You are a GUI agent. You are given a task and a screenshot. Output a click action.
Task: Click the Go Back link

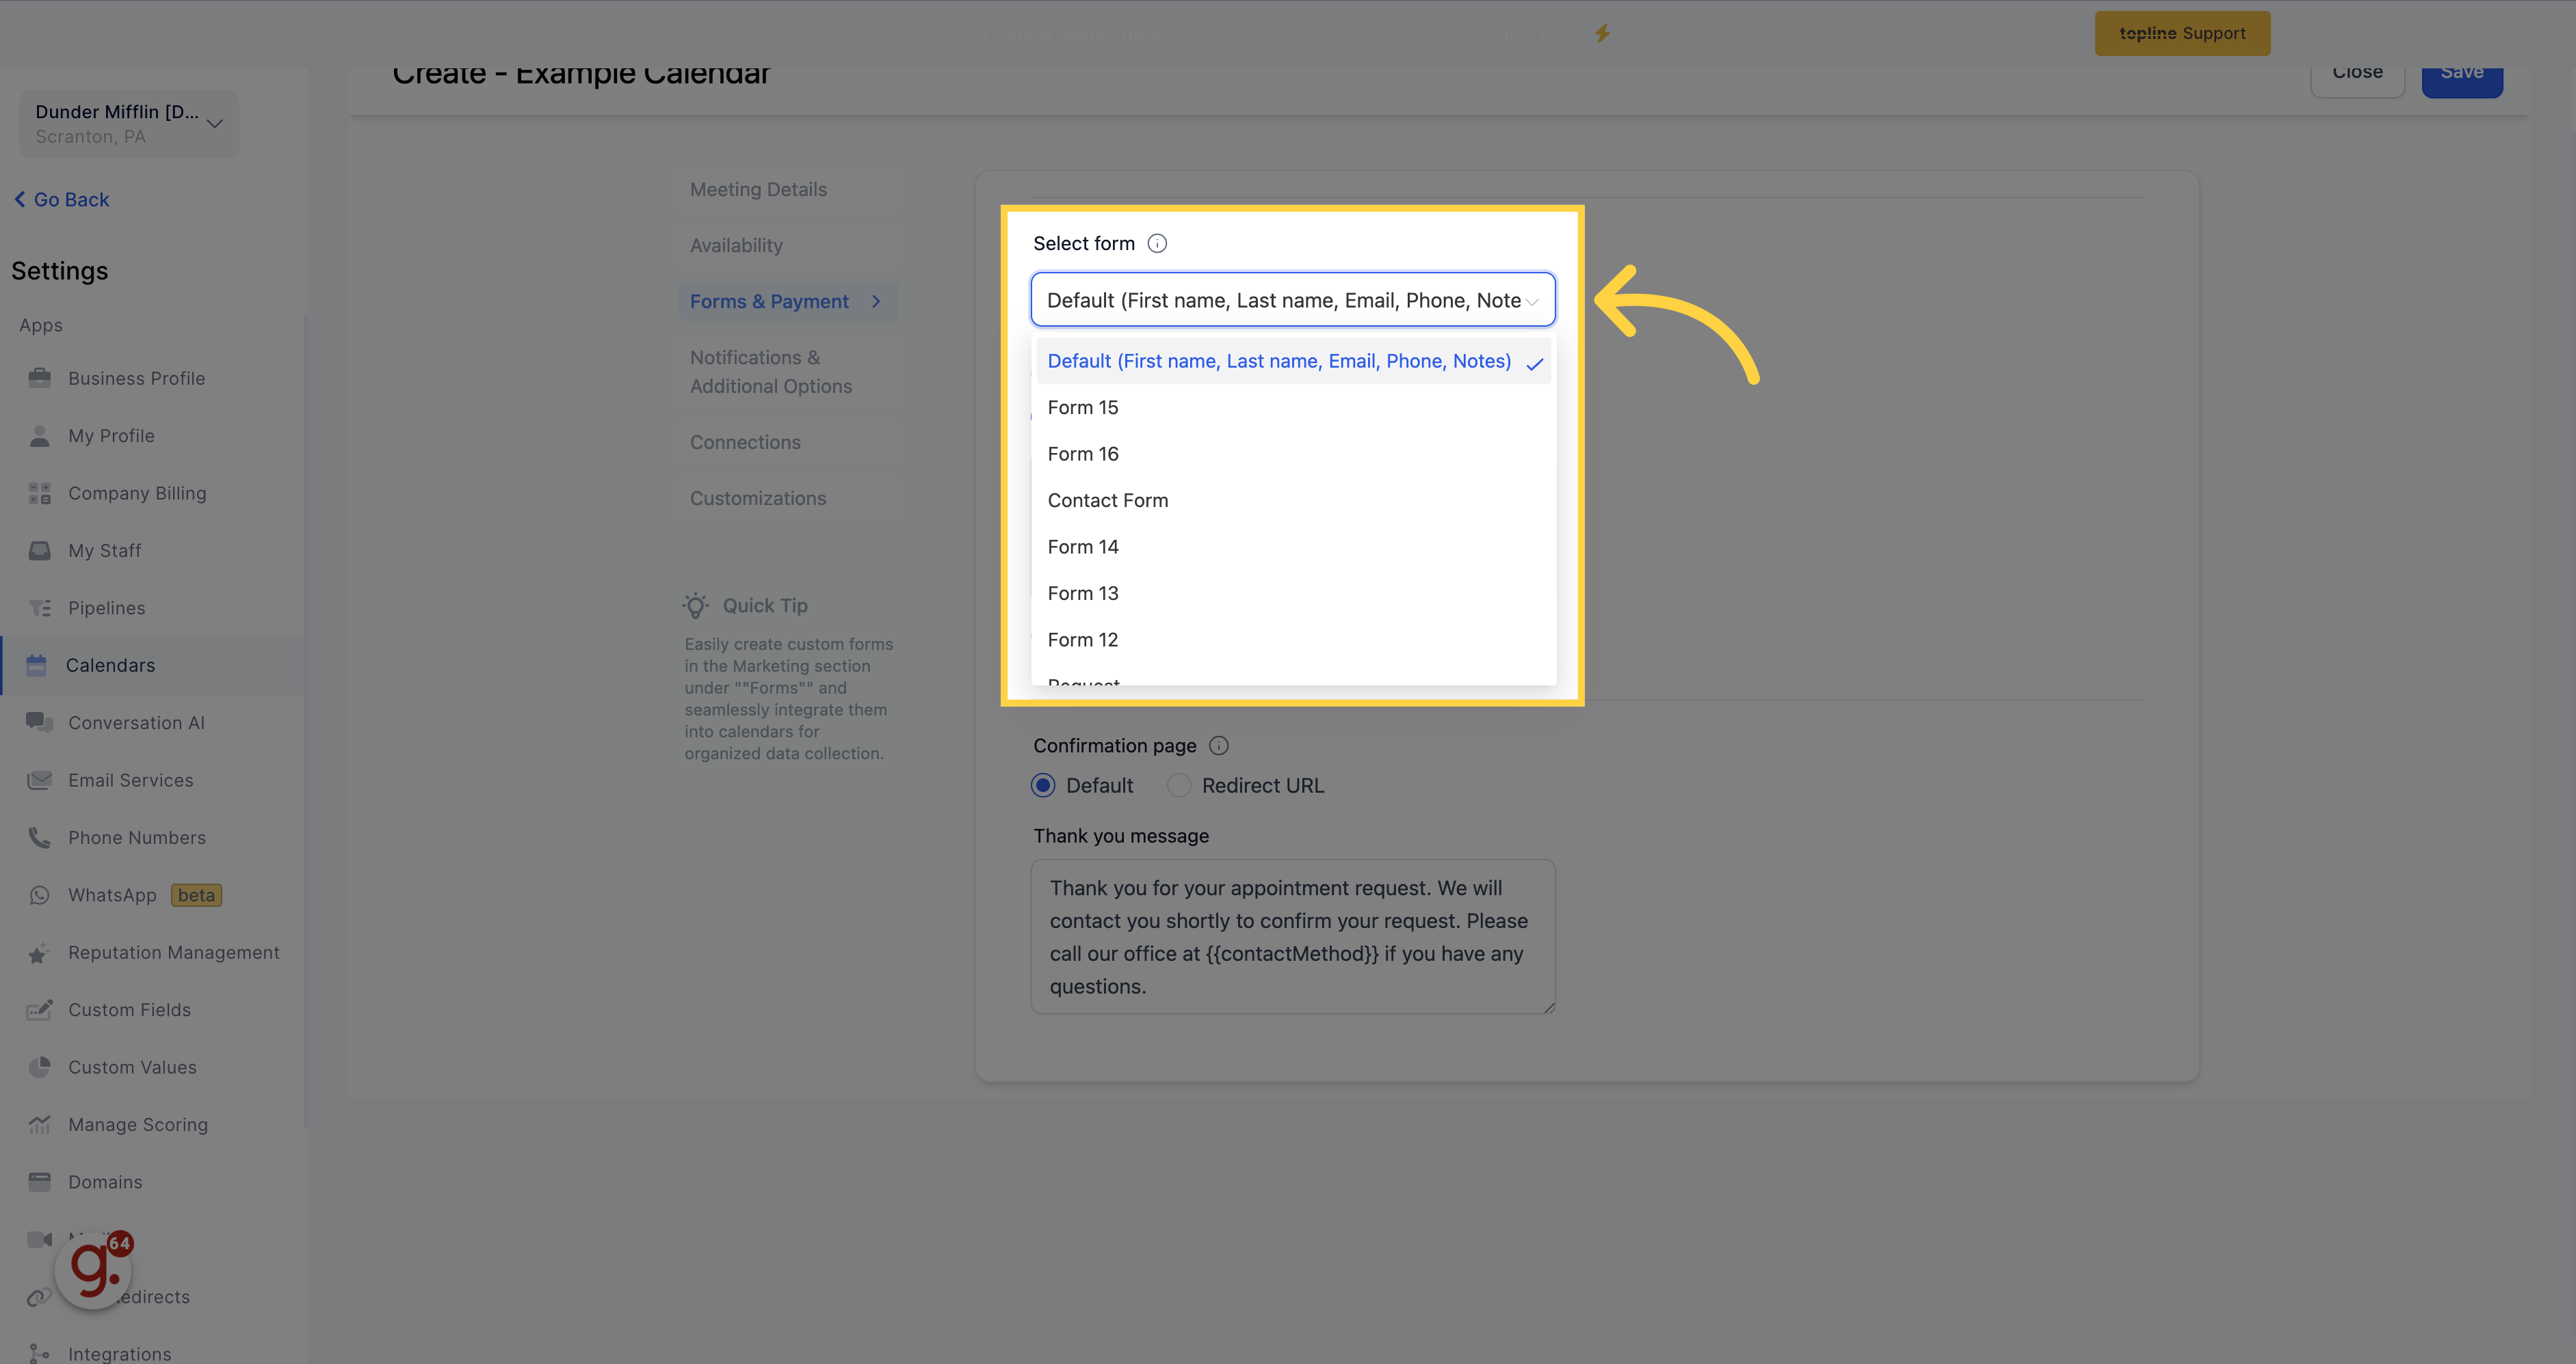pos(62,200)
